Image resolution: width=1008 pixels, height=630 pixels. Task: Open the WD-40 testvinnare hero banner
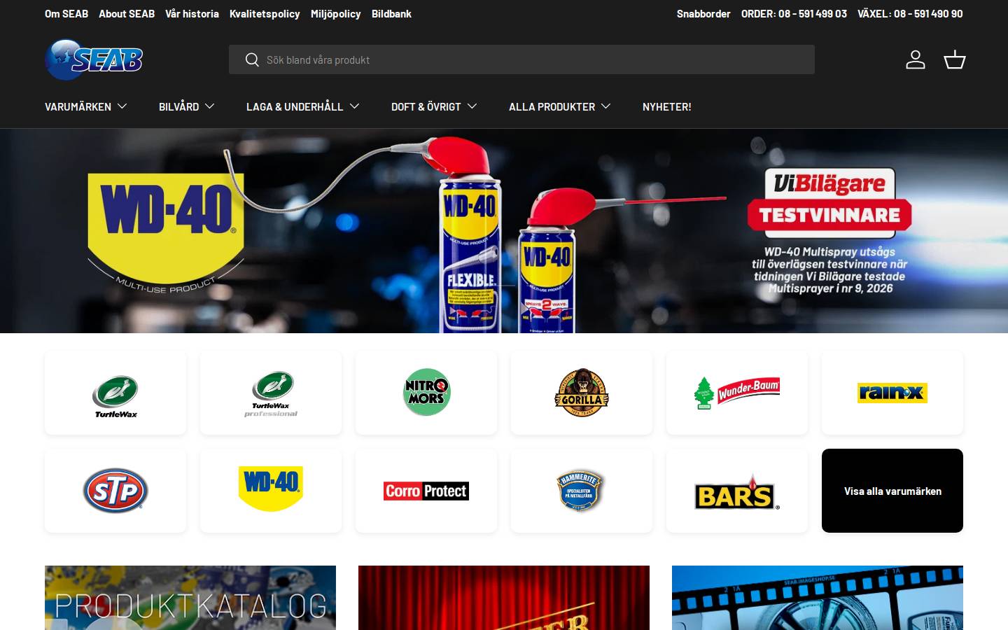click(x=504, y=231)
